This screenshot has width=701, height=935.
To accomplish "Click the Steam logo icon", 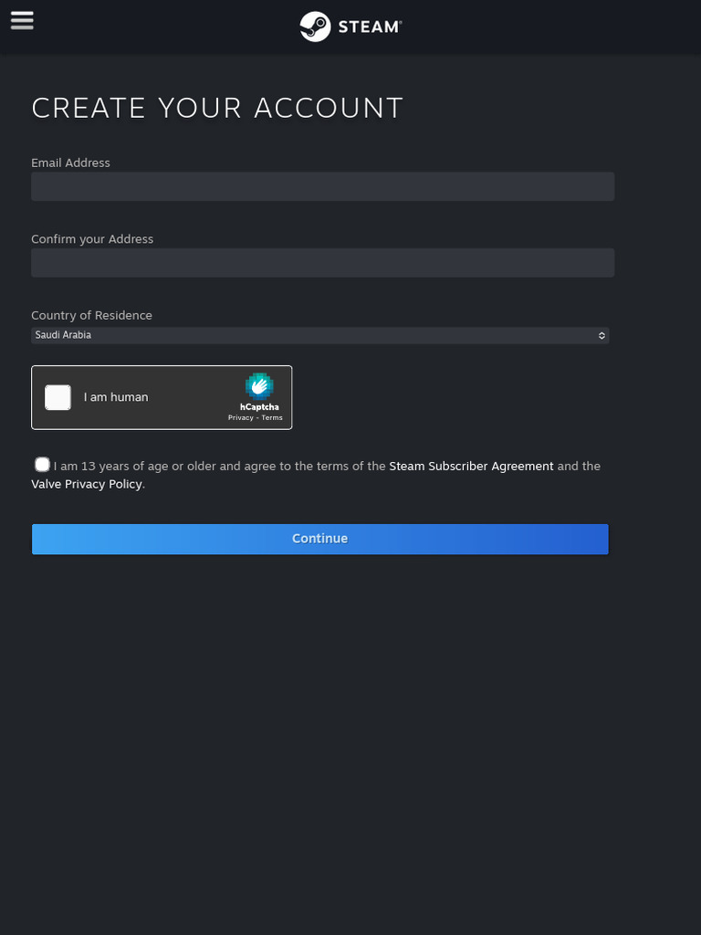I will (315, 26).
